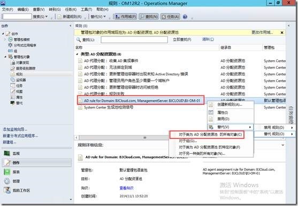The width and height of the screenshot is (298, 206).
Task: Open the 查看知识 knowledge link
Action: tap(126, 188)
